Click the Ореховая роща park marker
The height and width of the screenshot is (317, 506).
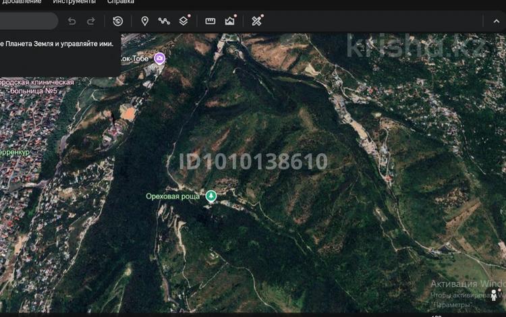click(211, 196)
